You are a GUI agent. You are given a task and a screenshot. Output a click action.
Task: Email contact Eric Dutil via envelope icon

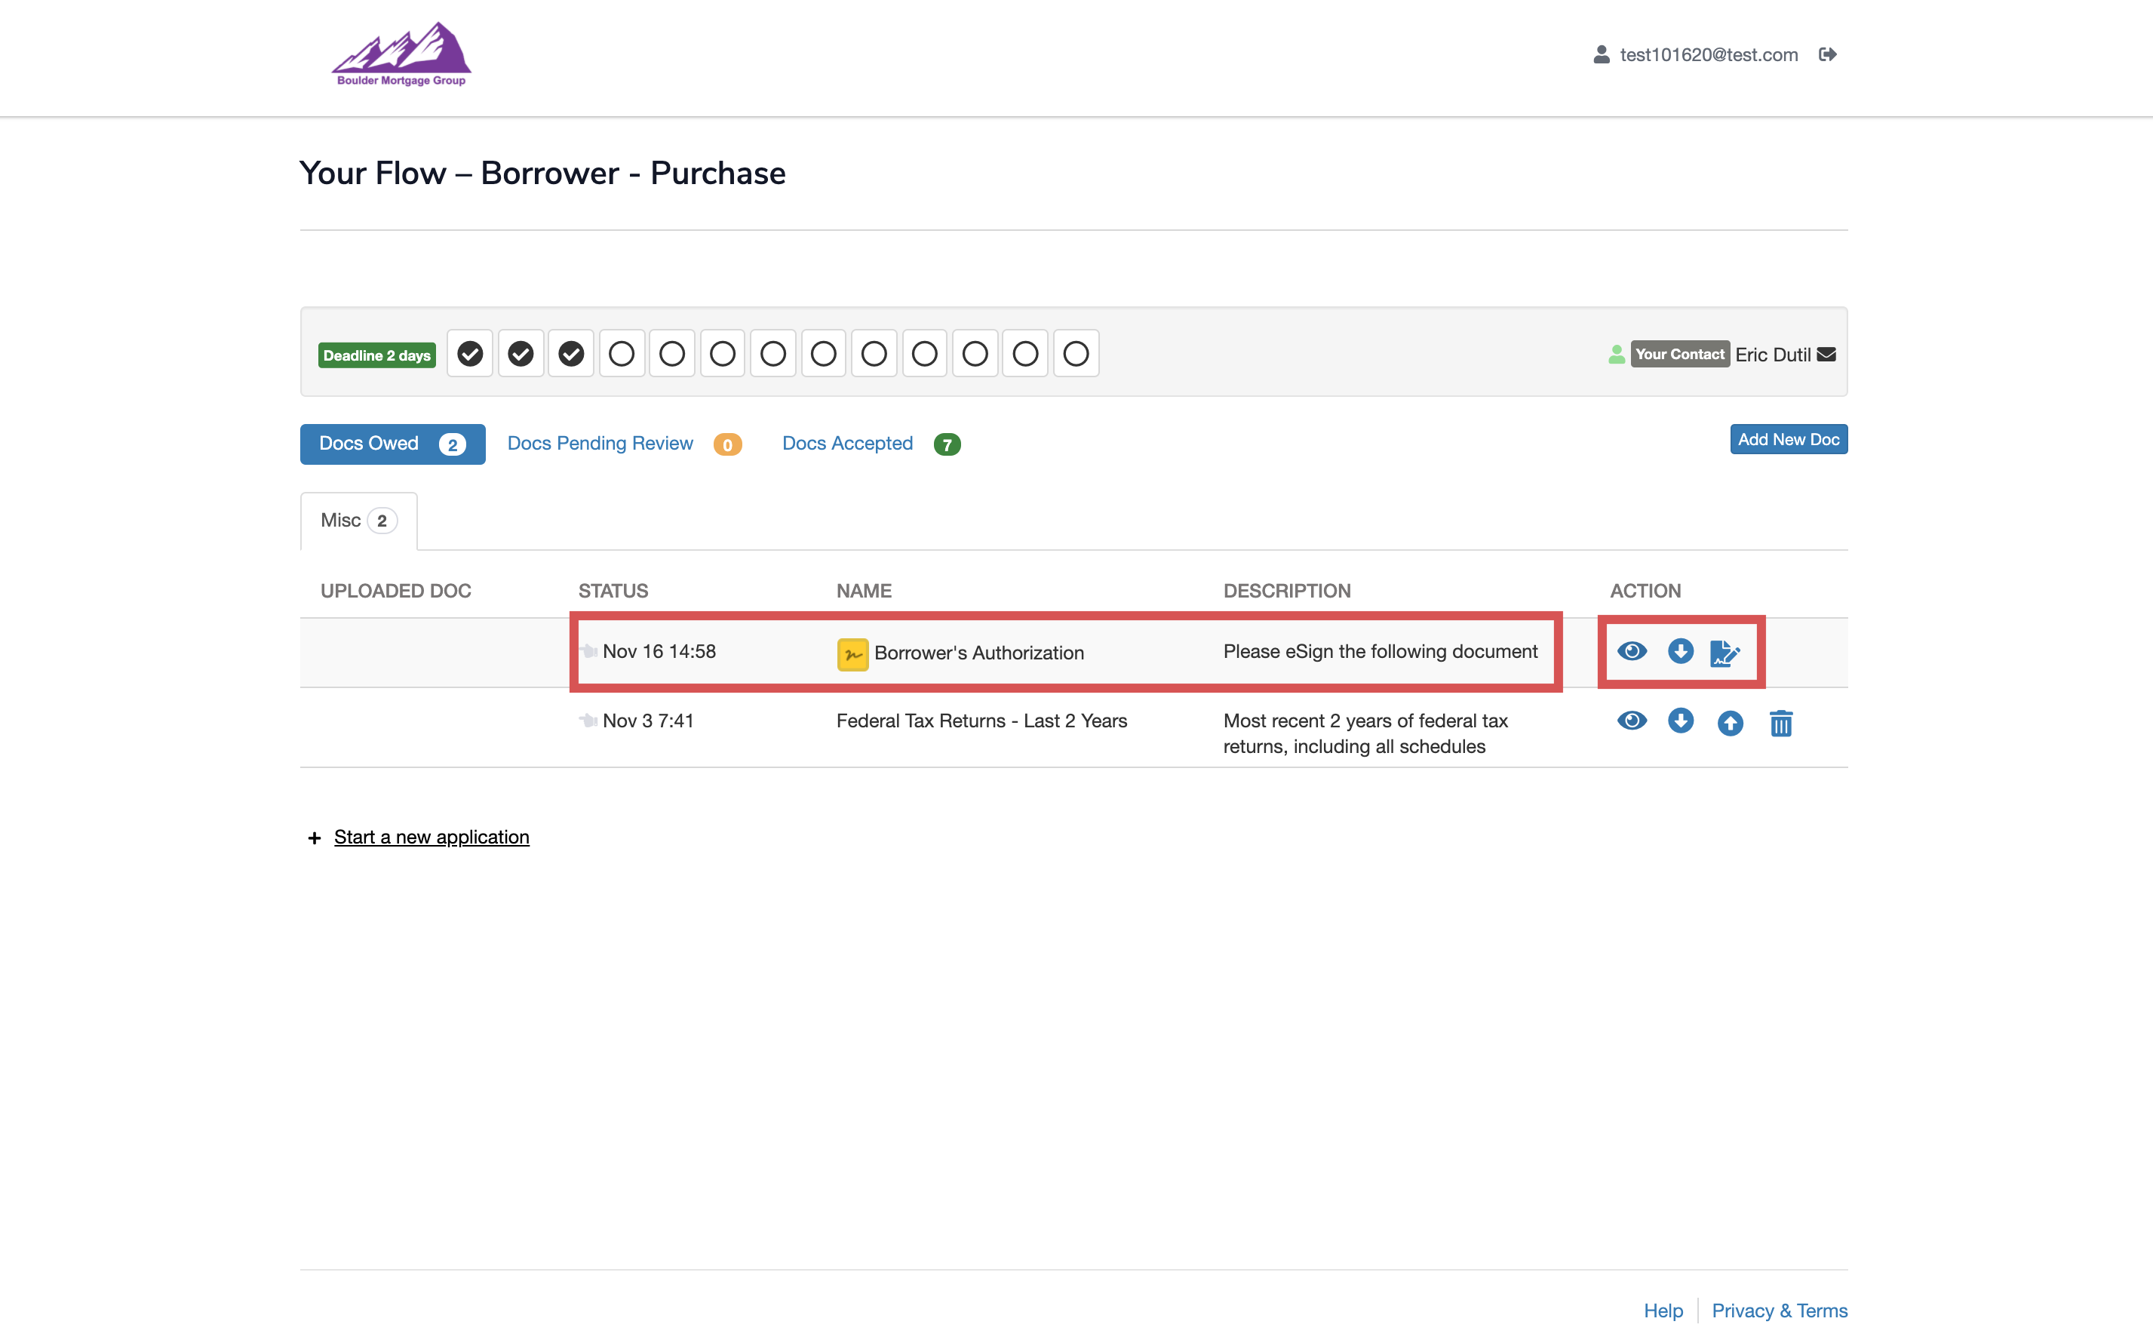(1826, 355)
